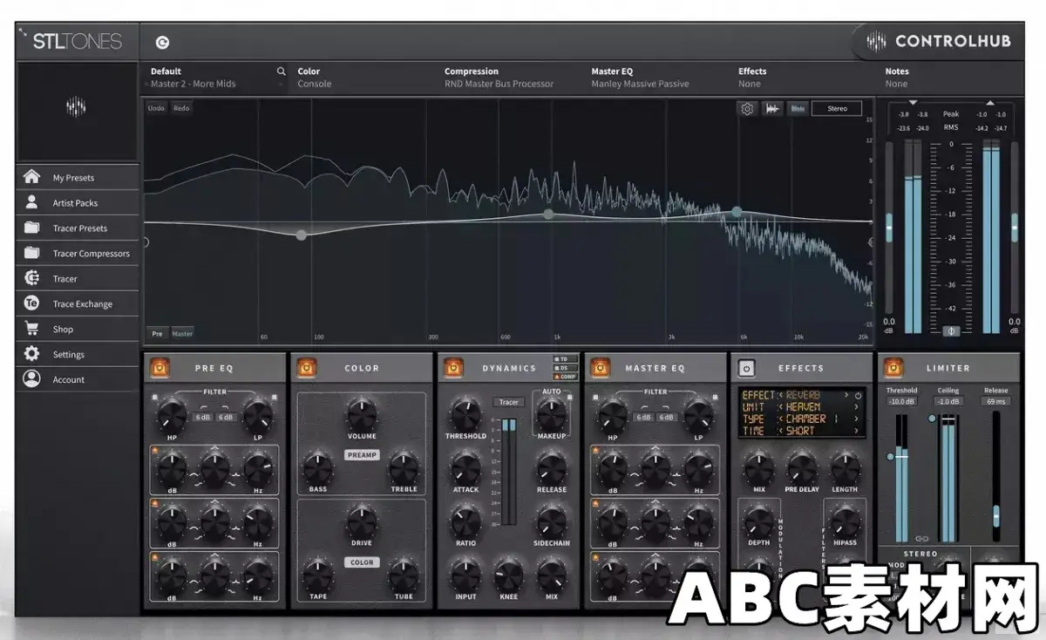Click the input gain slider left of meters
Viewport: 1046px width, 640px height.
pos(889,227)
